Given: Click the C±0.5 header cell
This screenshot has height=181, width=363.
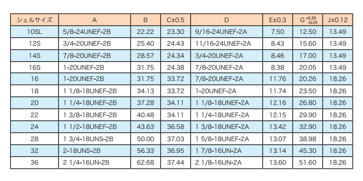Looking at the screenshot, I should 175,20.
